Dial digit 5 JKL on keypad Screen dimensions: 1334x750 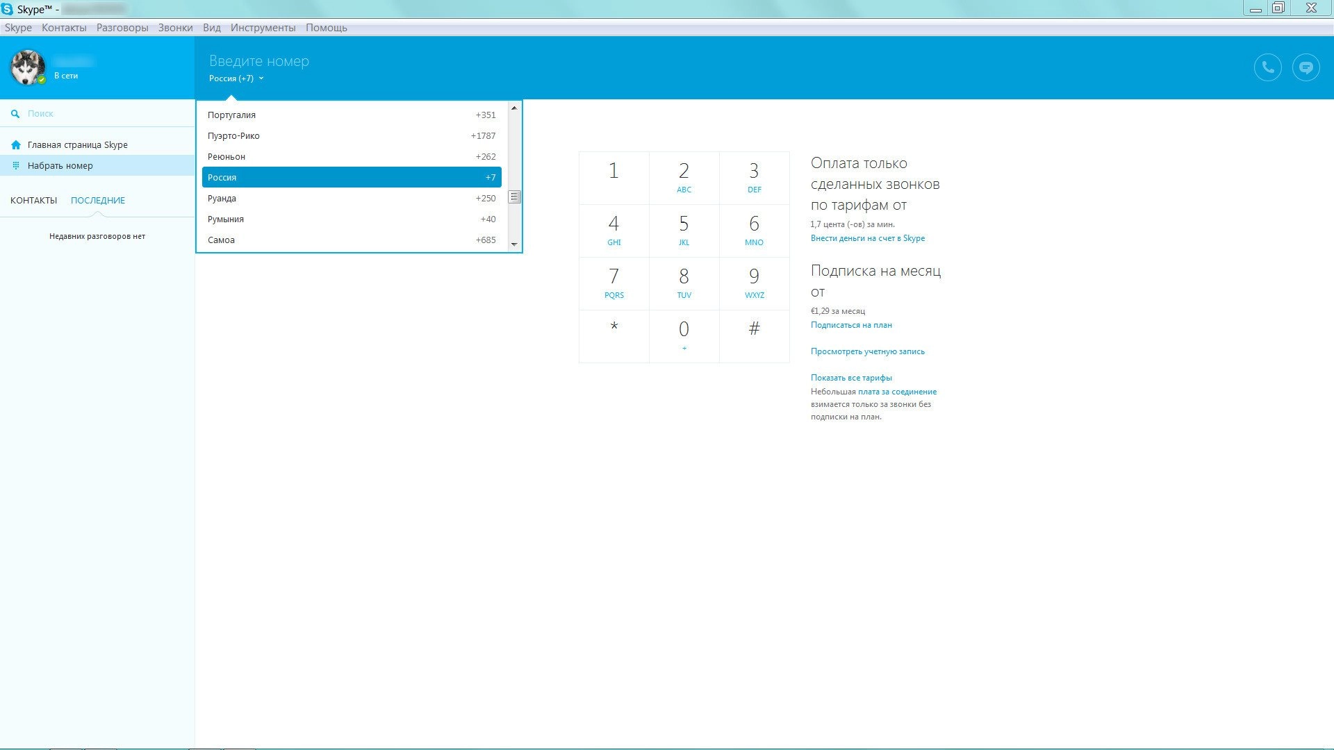684,231
